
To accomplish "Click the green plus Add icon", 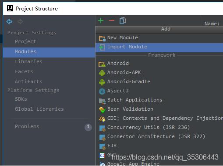I will point(101,20).
